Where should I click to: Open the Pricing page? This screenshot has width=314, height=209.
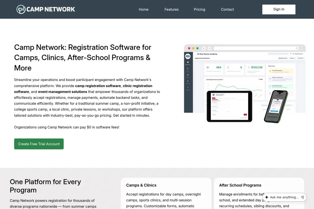tap(200, 9)
